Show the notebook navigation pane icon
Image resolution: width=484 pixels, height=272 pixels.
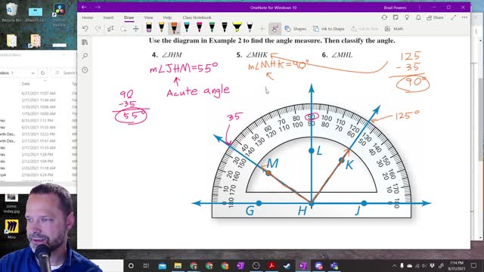[85, 42]
